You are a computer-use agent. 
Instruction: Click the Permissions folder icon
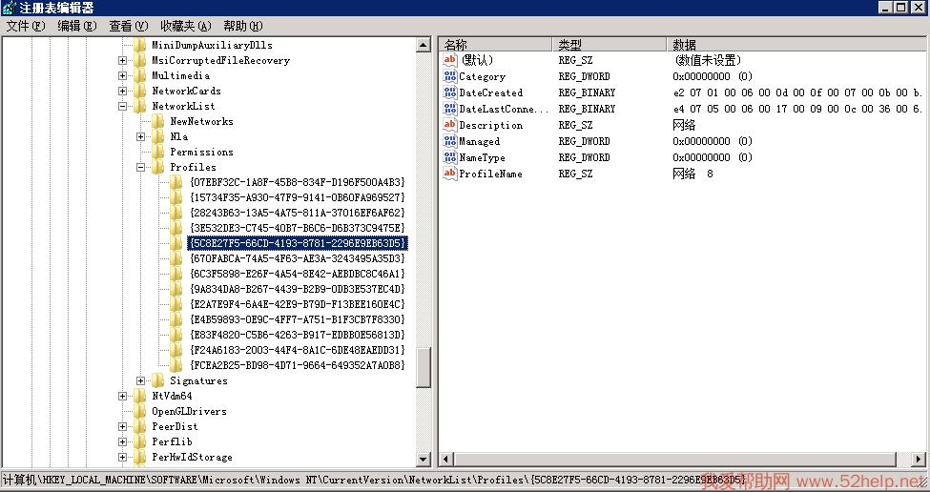click(158, 153)
